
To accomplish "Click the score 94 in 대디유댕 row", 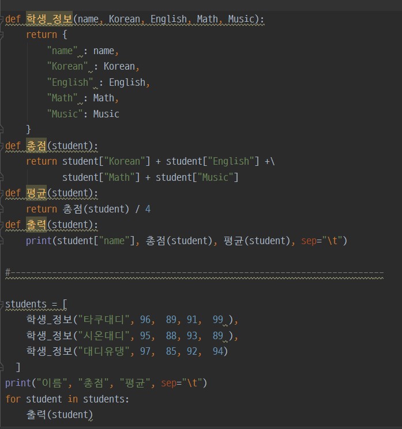I will [x=218, y=351].
